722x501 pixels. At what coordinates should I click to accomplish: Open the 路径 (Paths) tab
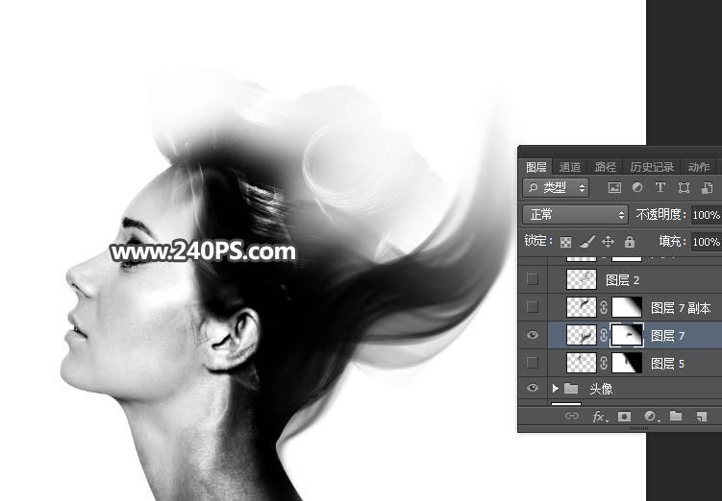click(606, 167)
